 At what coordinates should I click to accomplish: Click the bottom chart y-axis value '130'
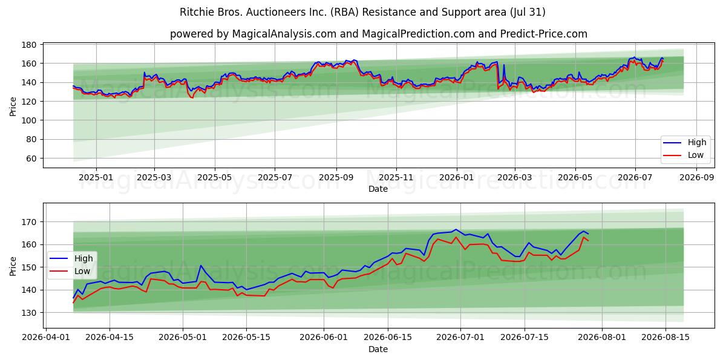30,313
